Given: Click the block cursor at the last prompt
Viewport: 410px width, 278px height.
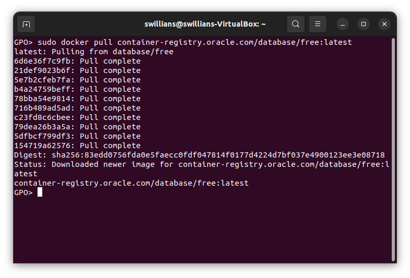Looking at the screenshot, I should pos(40,192).
